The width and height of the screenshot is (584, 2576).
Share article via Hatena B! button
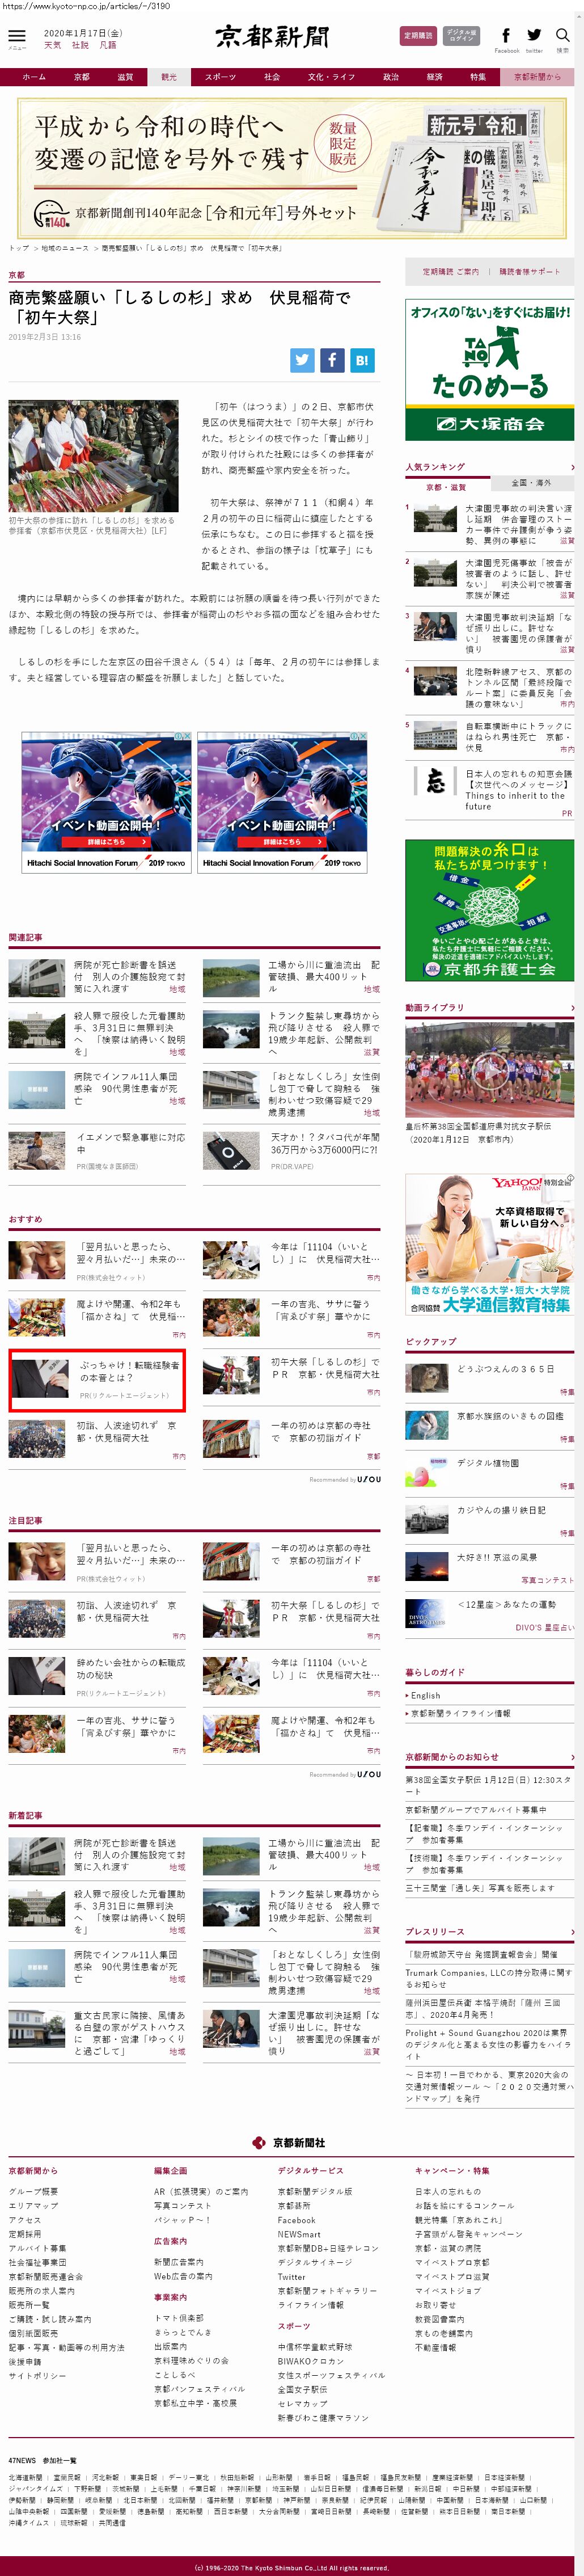point(362,360)
